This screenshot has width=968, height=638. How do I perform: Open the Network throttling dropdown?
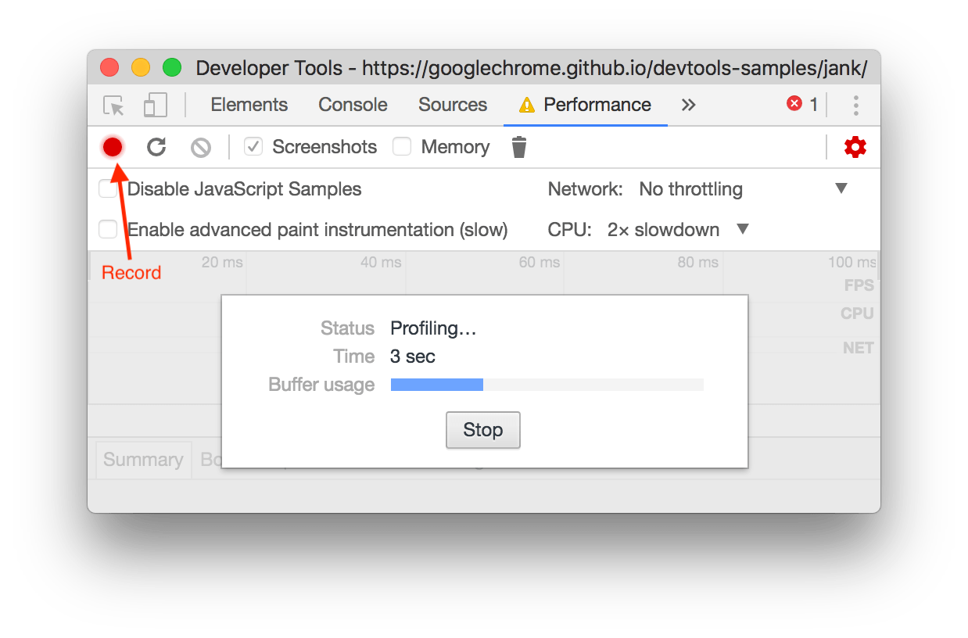743,188
